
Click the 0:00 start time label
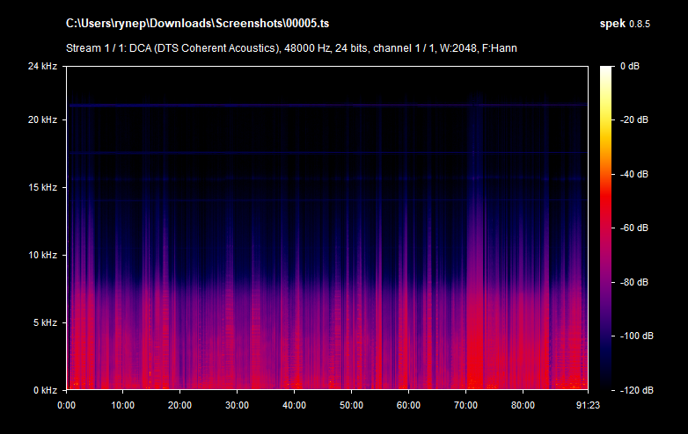coord(67,405)
